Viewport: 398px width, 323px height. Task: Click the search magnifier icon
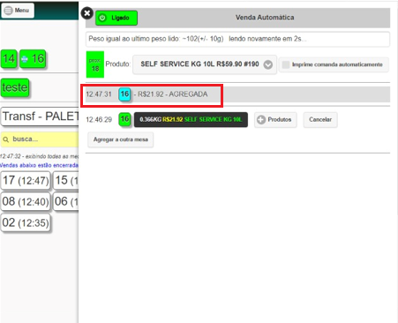coord(6,139)
